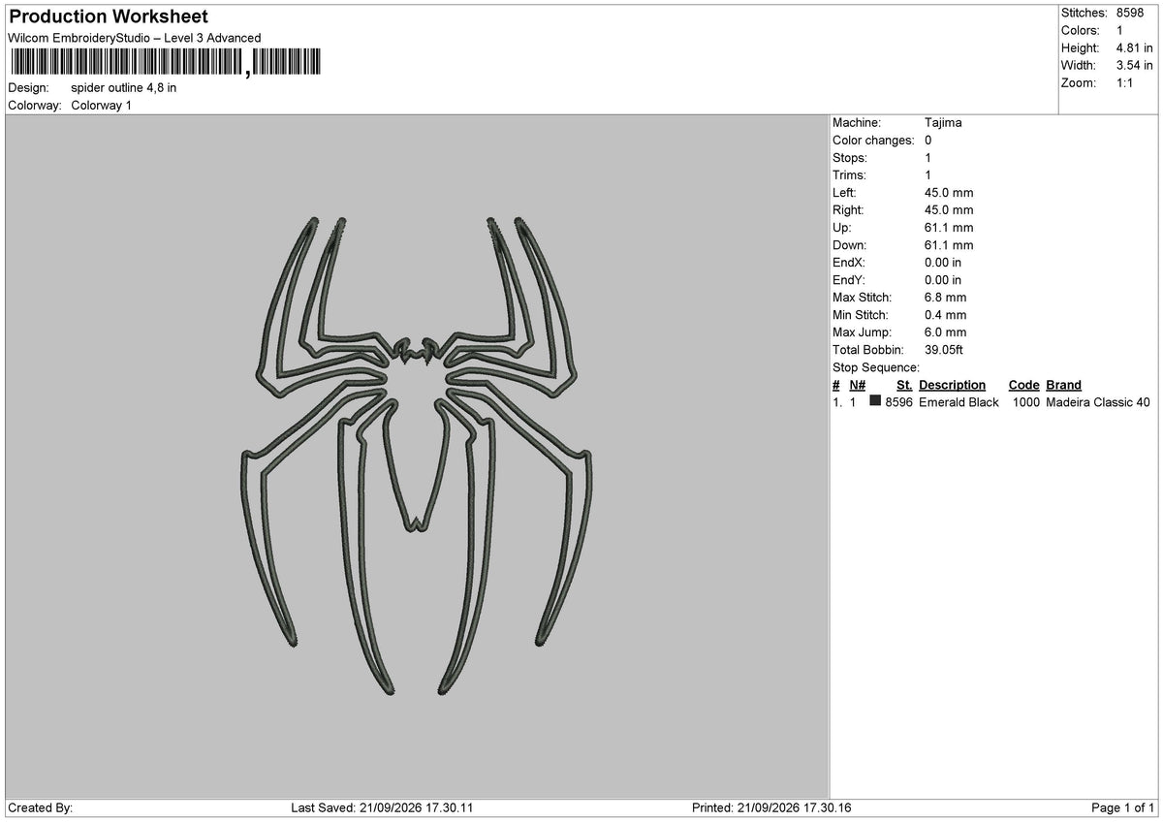Screen dimensions: 1163x822
Task: Select the Wilcom EmbroideryStudio – Level 3 Advanced text
Action: (x=134, y=38)
